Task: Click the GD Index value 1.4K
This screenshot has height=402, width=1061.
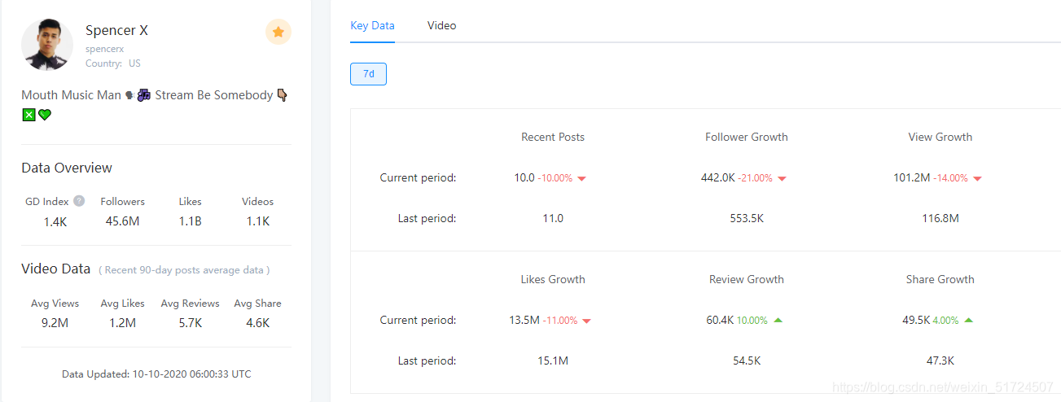Action: pos(55,221)
